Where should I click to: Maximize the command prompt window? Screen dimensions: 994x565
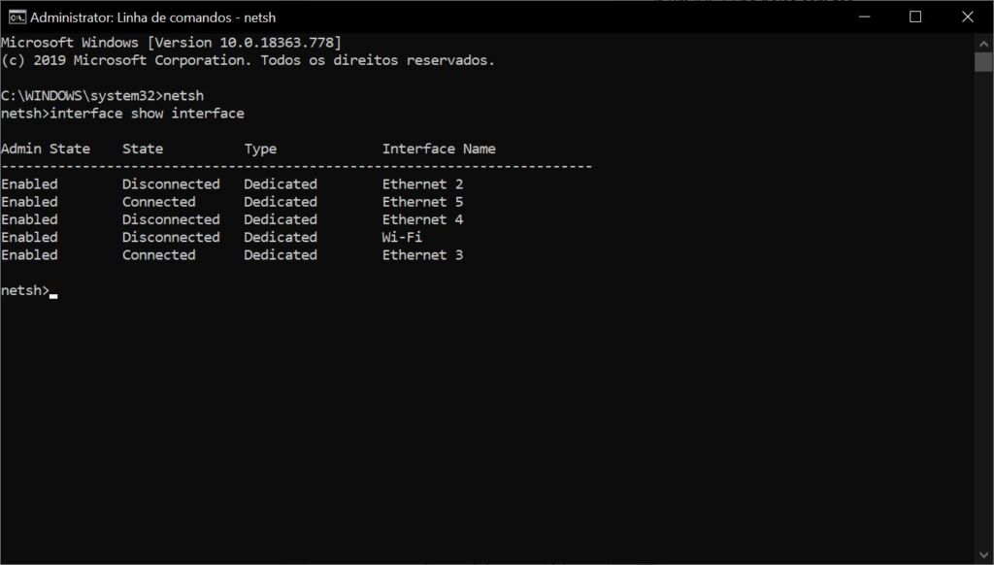(x=915, y=17)
